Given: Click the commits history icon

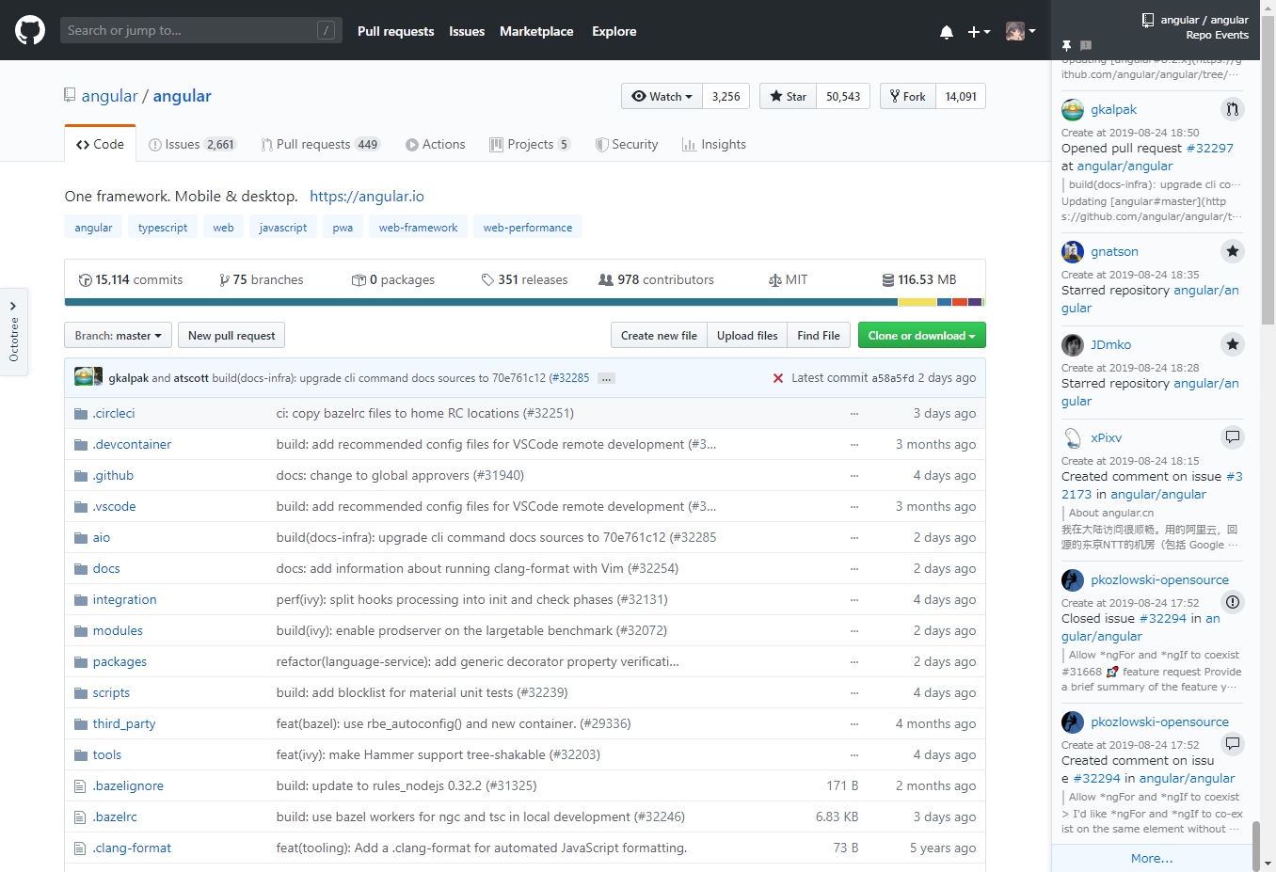Looking at the screenshot, I should click(x=86, y=280).
